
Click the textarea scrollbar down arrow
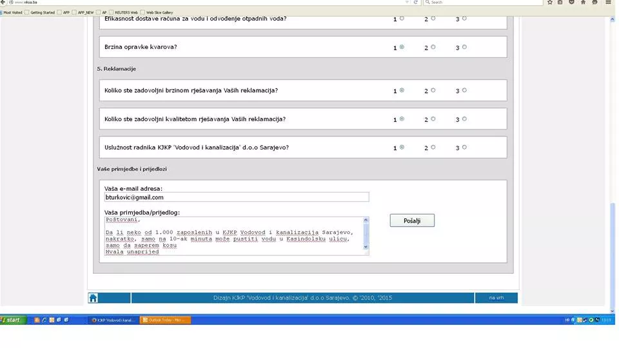pyautogui.click(x=366, y=246)
